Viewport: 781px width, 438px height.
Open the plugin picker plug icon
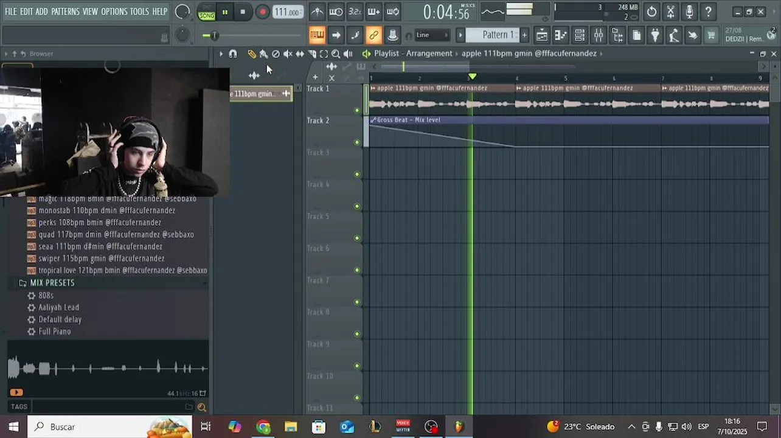pos(655,35)
